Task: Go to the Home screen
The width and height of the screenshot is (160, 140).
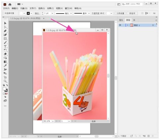Action: click(10, 4)
